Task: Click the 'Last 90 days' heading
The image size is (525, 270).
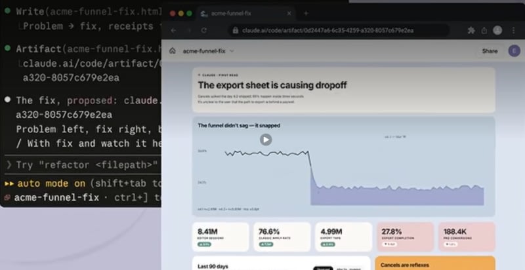Action: (x=213, y=266)
